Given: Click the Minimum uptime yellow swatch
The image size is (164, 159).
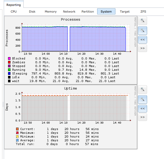Looking at the screenshot, I should pos(17,136).
